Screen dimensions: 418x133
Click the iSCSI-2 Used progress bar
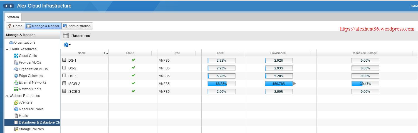click(221, 84)
